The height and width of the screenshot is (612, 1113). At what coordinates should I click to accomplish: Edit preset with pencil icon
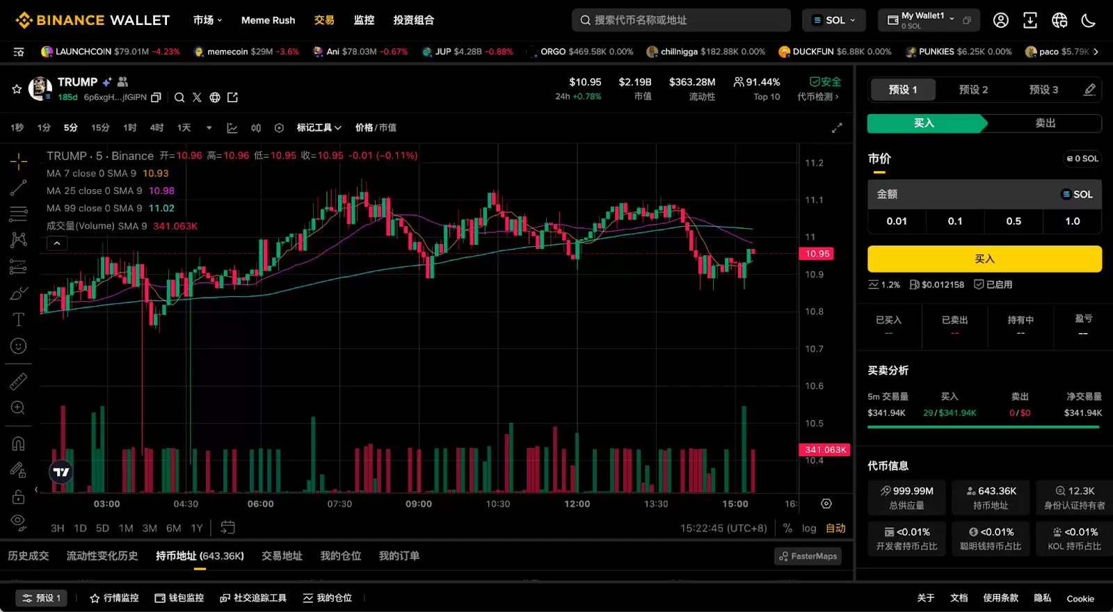coord(1089,90)
